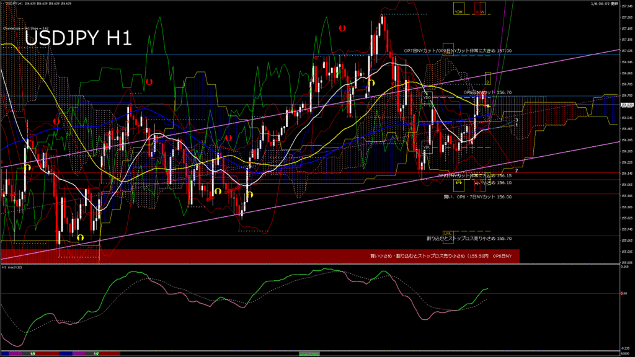
Task: Click the MACD zero-level value 0.00
Action: point(626,293)
